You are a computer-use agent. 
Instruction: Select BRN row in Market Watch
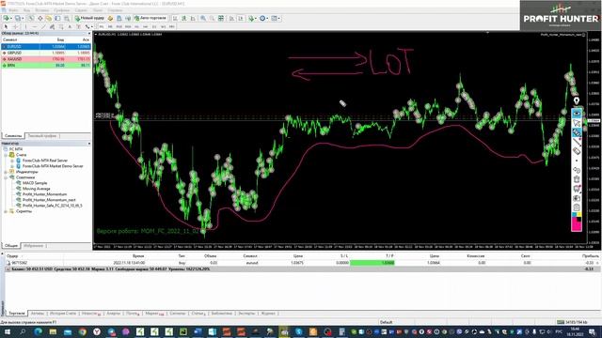(x=46, y=65)
